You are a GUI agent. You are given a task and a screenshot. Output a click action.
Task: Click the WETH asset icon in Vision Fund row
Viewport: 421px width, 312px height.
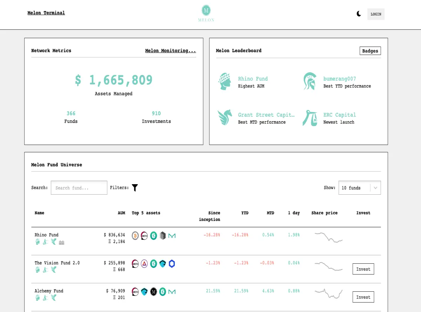tap(135, 264)
